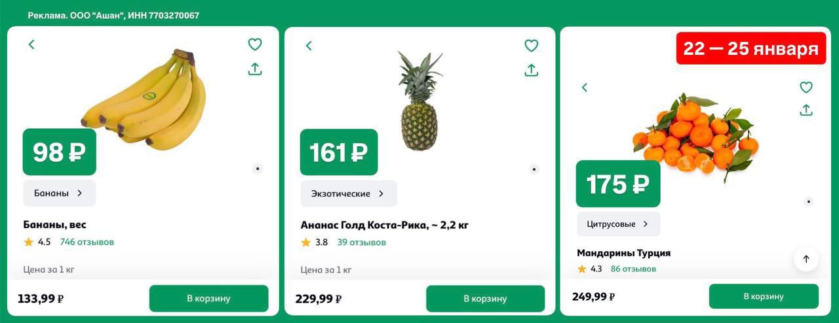The width and height of the screenshot is (839, 323).
Task: Click the mandarins product image
Action: coord(696,136)
